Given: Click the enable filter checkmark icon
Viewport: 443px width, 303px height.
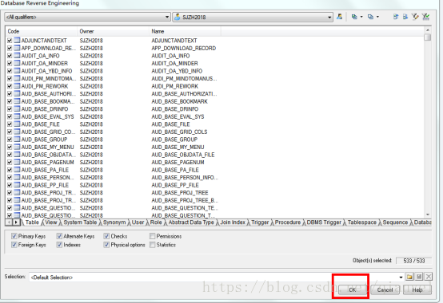Looking at the screenshot, I should (425, 17).
